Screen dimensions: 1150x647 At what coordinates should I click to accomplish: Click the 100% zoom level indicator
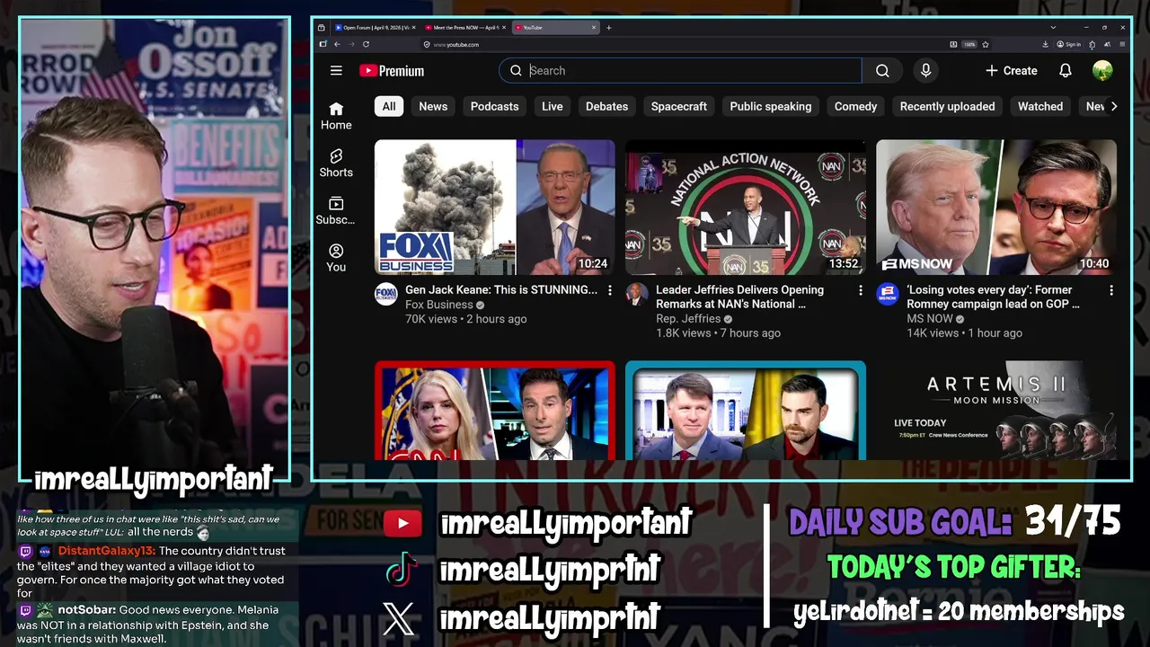tap(969, 44)
